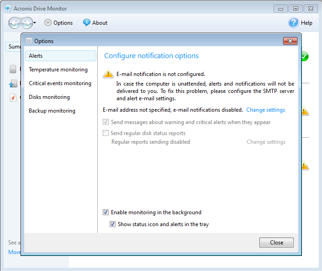Viewport: 322px width, 271px height.
Task: Click the upper warning triangle behind the dialog
Action: click(306, 111)
